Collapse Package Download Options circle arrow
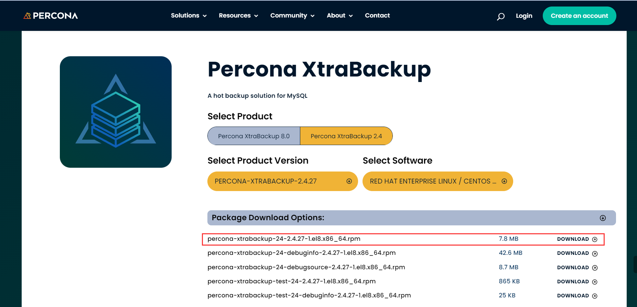 tap(603, 218)
